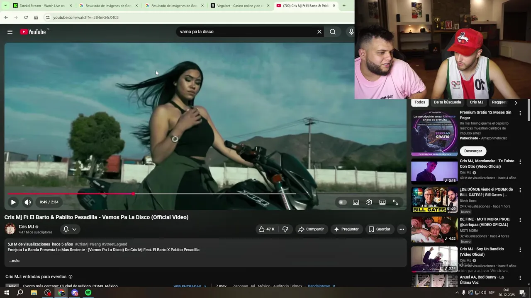This screenshot has height=298, width=531.
Task: Click the red progress scrubber handle
Action: coord(133,194)
